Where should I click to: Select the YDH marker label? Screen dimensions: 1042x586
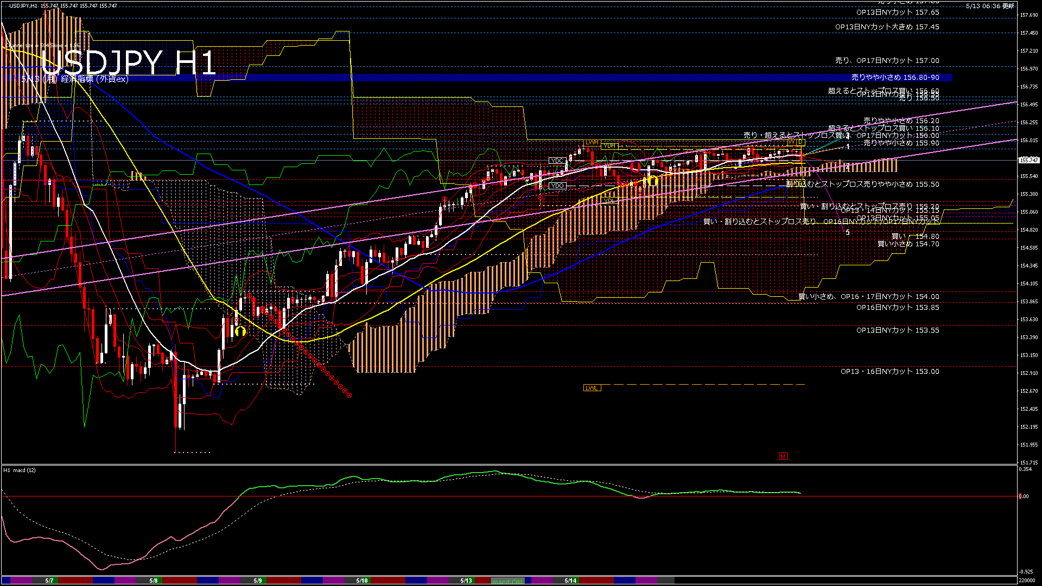pyautogui.click(x=610, y=145)
